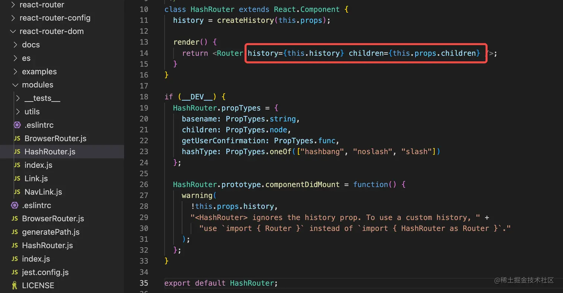Click line number 18 in the gutter
The width and height of the screenshot is (563, 293).
[x=144, y=97]
